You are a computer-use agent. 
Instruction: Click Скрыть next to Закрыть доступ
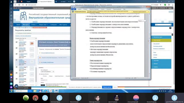[115, 87]
